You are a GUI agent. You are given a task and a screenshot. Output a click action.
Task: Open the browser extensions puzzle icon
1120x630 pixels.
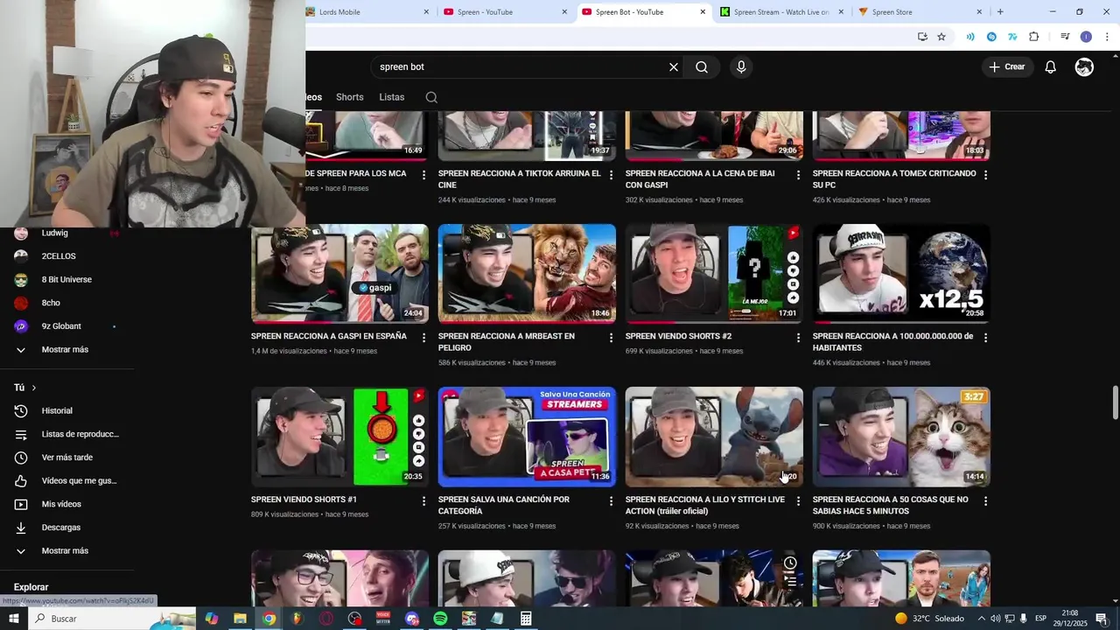pos(1034,37)
